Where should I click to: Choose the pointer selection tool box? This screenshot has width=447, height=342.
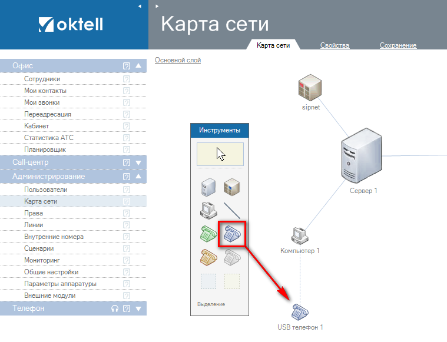pos(220,154)
